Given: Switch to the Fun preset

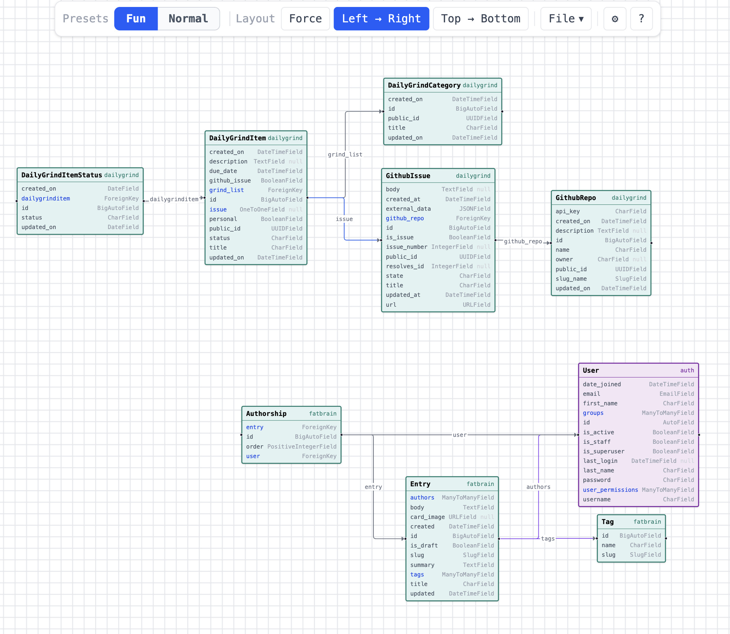Looking at the screenshot, I should tap(136, 19).
